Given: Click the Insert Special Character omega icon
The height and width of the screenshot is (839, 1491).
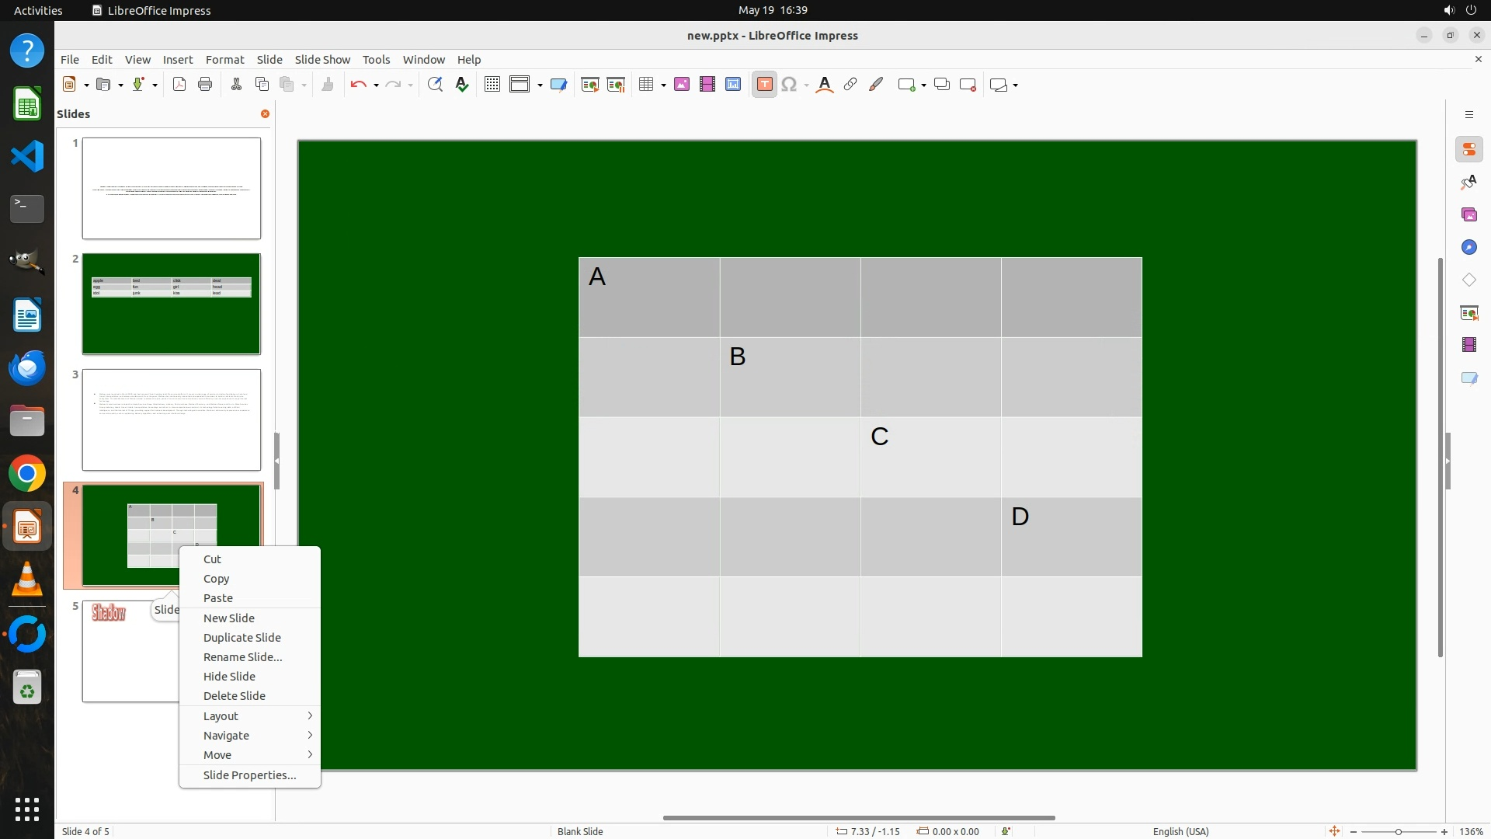Looking at the screenshot, I should click(789, 85).
